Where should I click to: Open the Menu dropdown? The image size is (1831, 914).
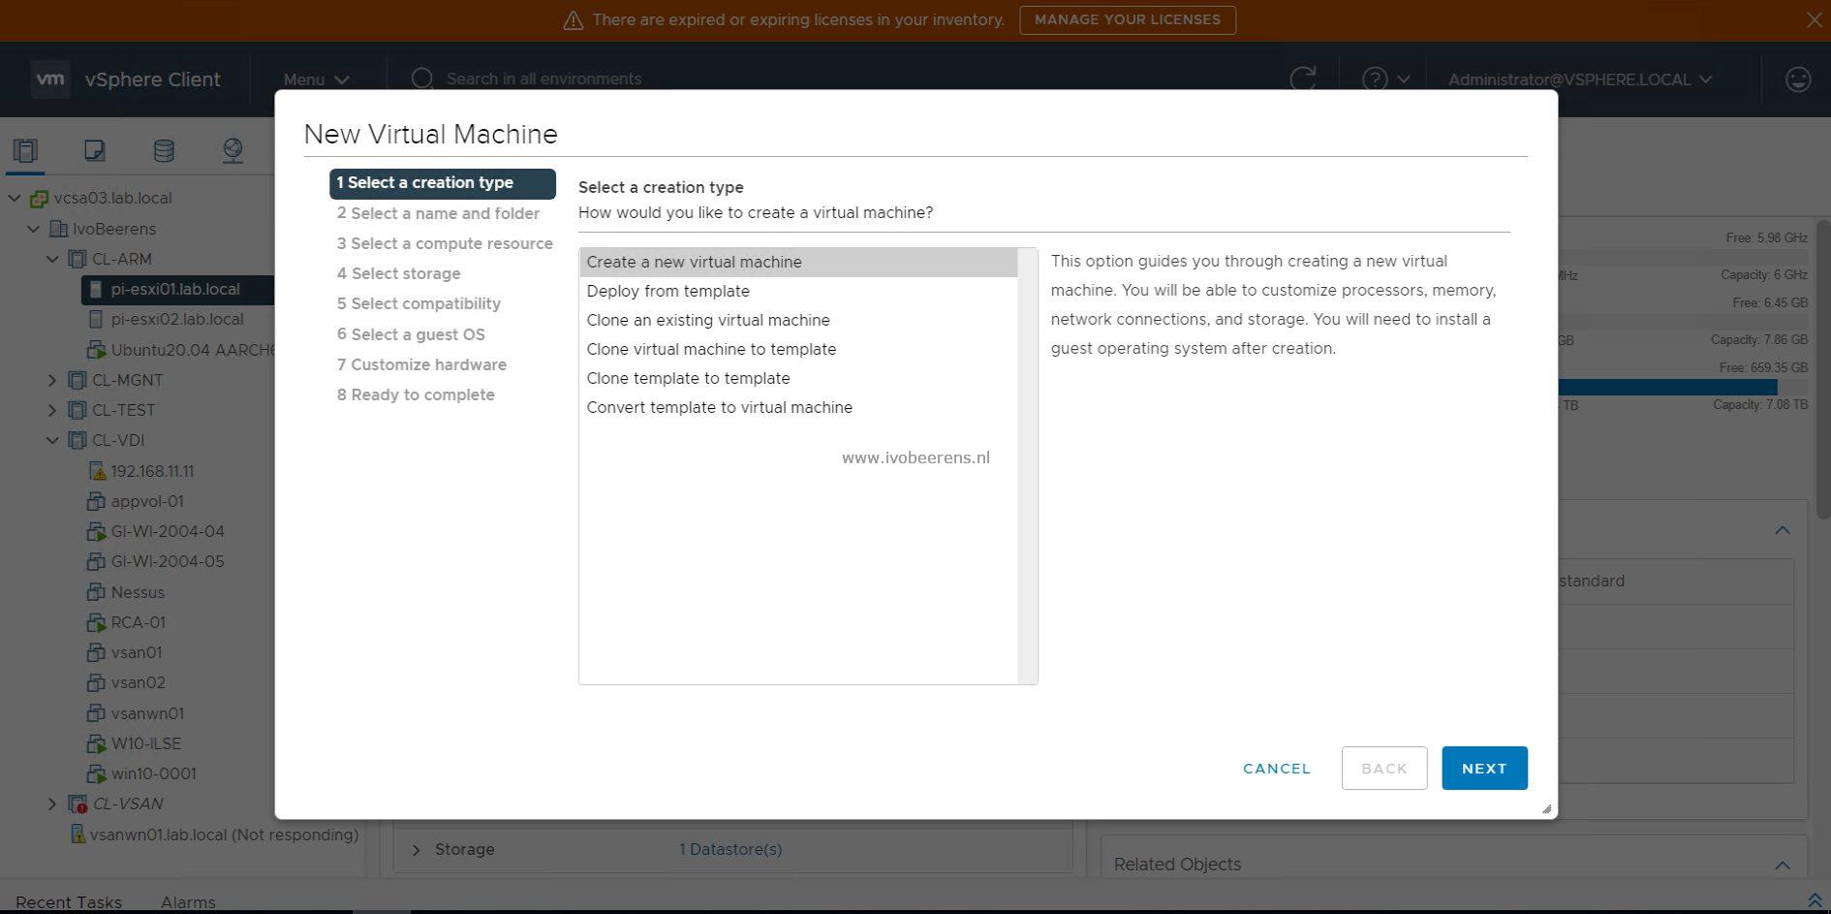pos(316,79)
